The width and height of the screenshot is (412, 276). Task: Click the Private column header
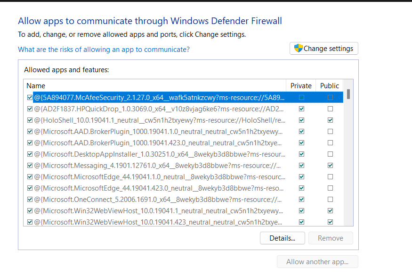coord(301,85)
